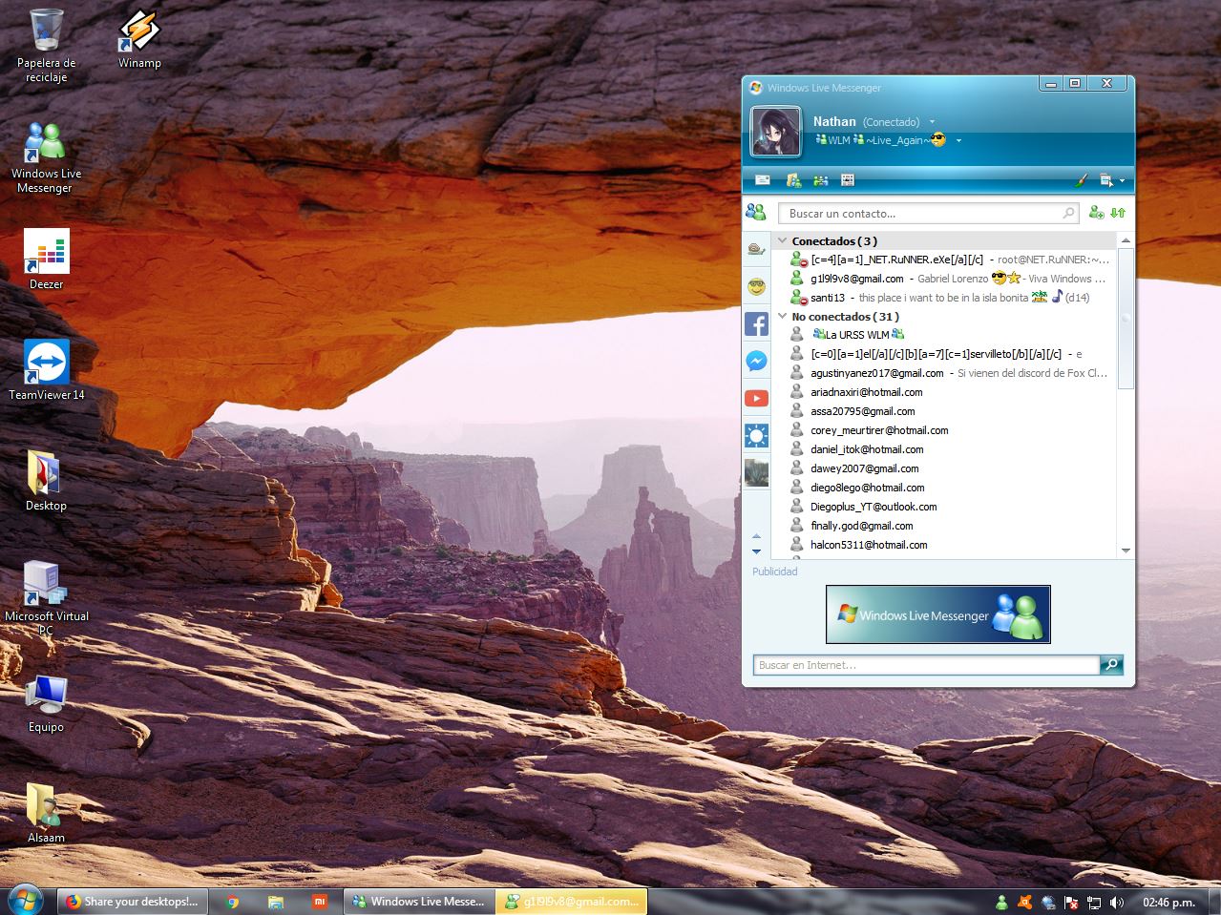Open the snail tab in Messenger sidebar
This screenshot has width=1221, height=915.
click(x=756, y=249)
